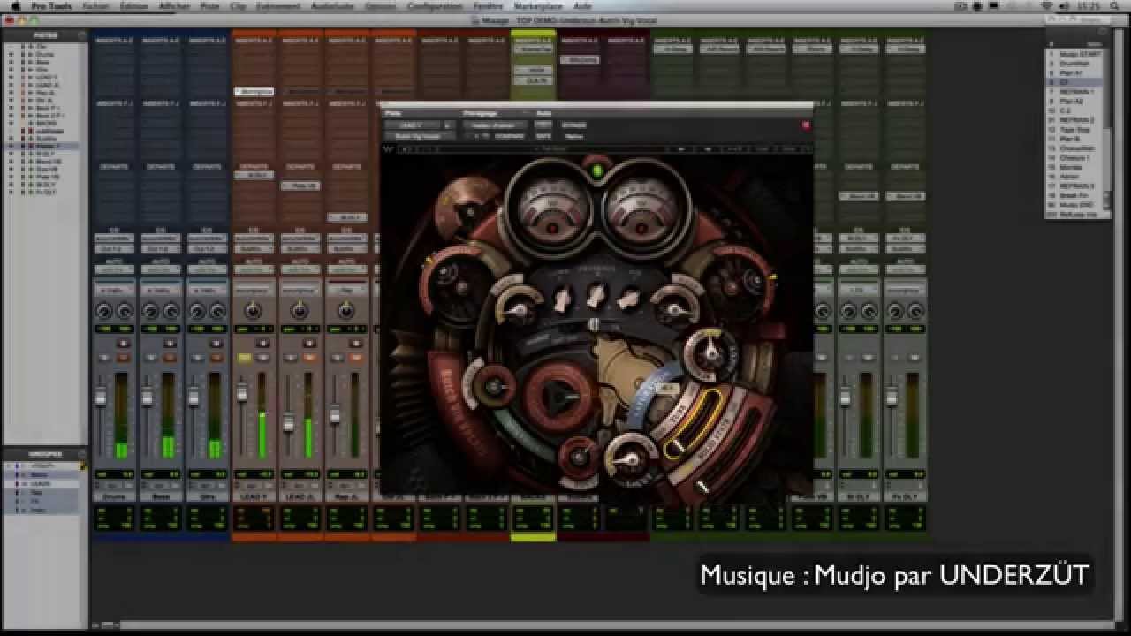Image resolution: width=1131 pixels, height=636 pixels.
Task: Open the LEAD T output path selector
Action: (x=253, y=248)
